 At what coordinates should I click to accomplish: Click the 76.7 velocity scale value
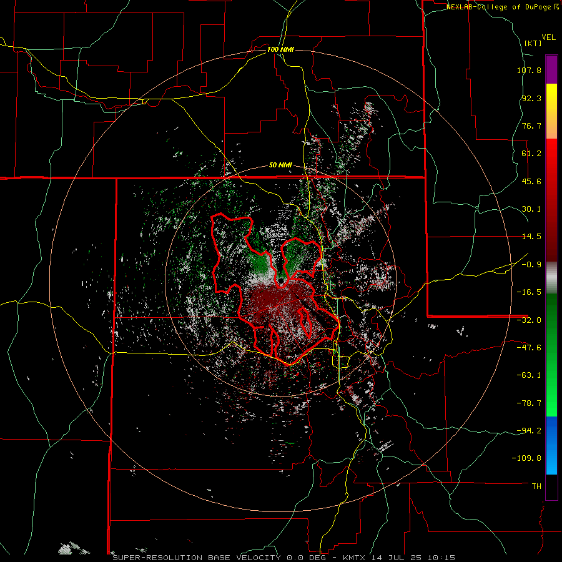coord(531,126)
